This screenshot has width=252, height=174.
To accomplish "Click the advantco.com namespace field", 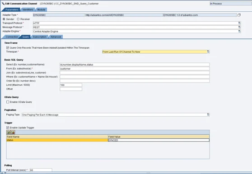I will pyautogui.click(x=124, y=15).
